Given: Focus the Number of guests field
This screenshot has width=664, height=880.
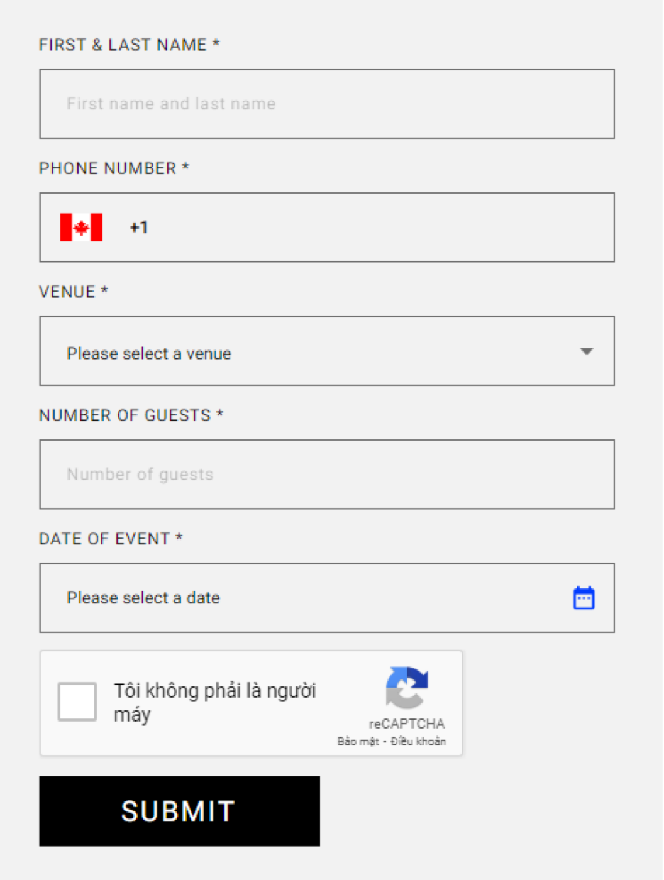Looking at the screenshot, I should pos(327,475).
